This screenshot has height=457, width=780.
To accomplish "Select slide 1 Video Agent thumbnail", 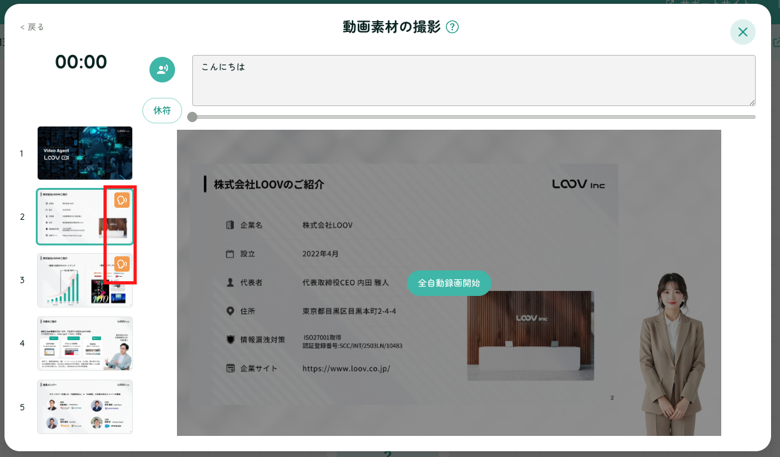I will 85,153.
